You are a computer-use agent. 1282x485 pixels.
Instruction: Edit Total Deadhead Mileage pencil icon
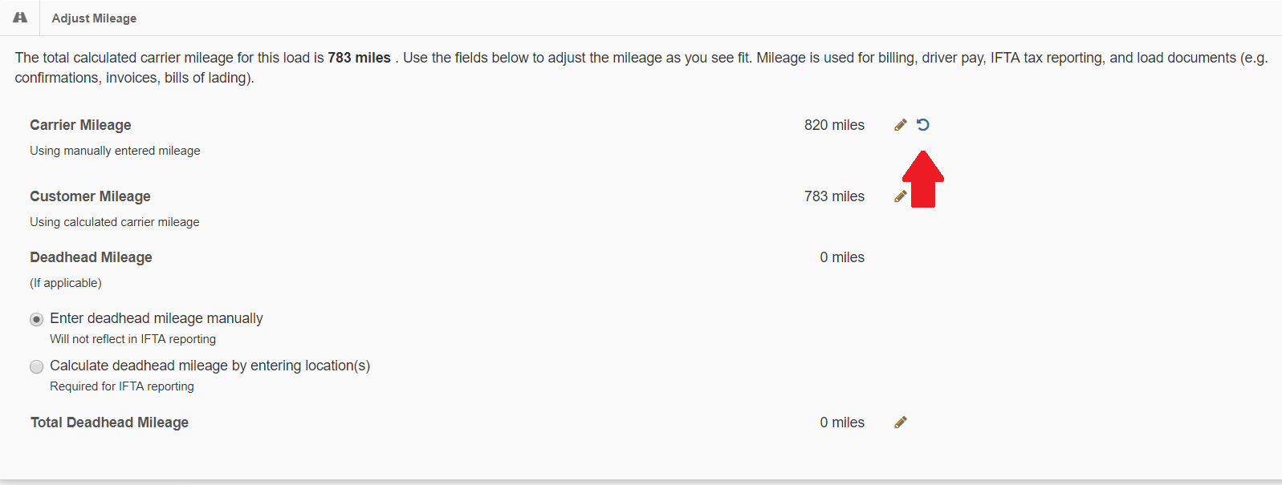[901, 422]
